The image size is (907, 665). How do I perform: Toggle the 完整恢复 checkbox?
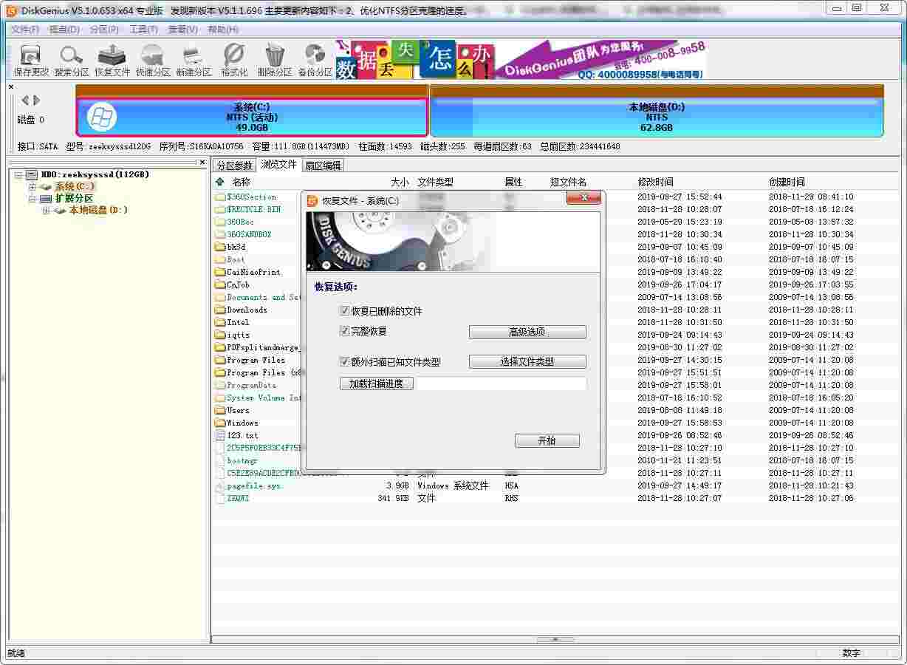tap(344, 332)
